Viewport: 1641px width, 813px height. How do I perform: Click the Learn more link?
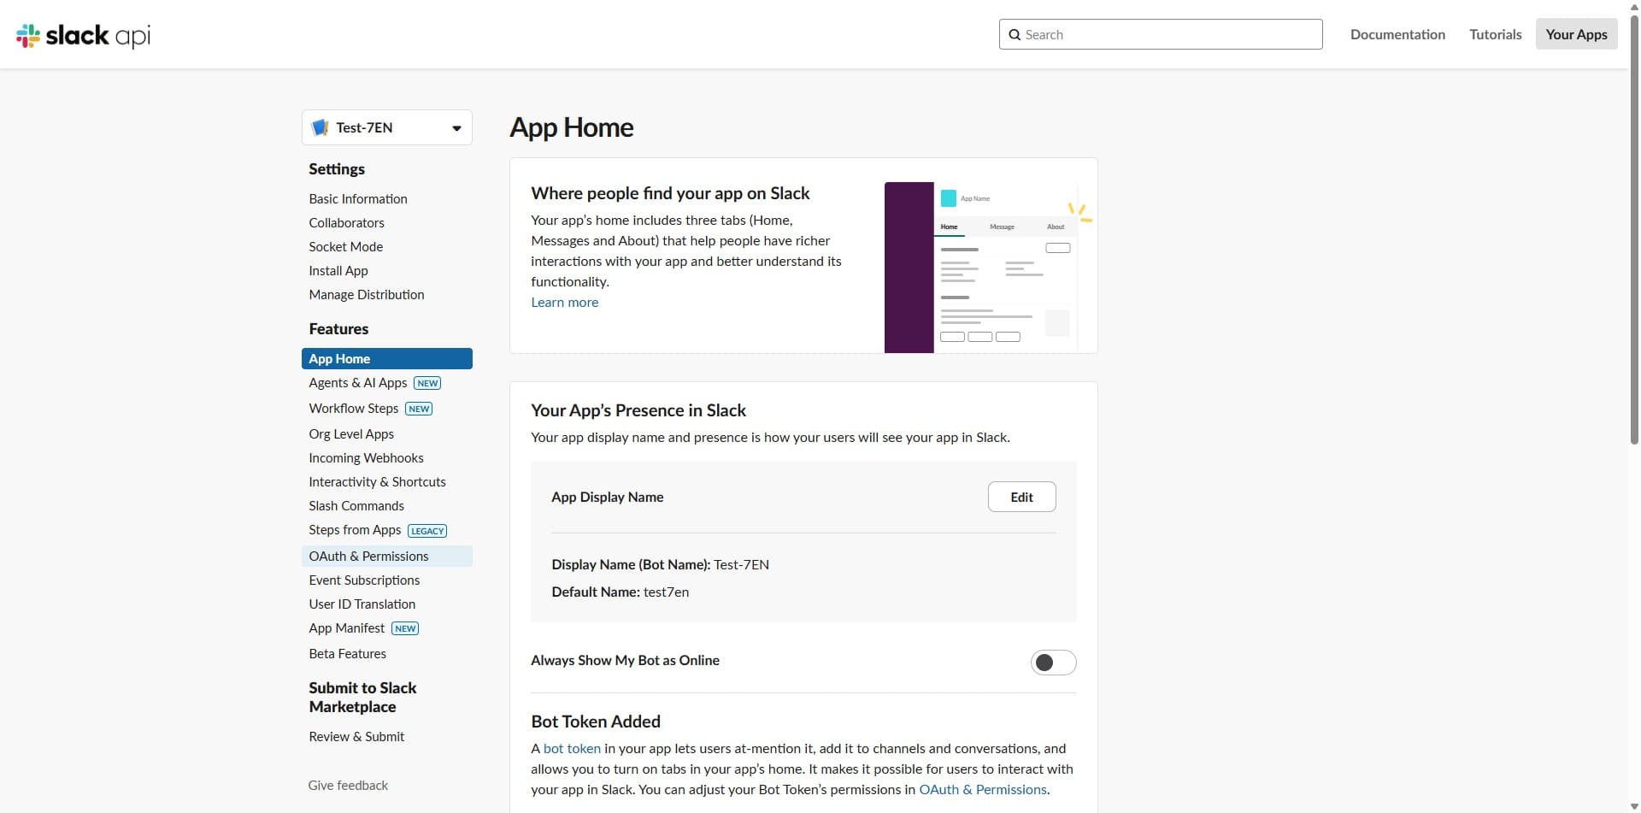point(565,302)
